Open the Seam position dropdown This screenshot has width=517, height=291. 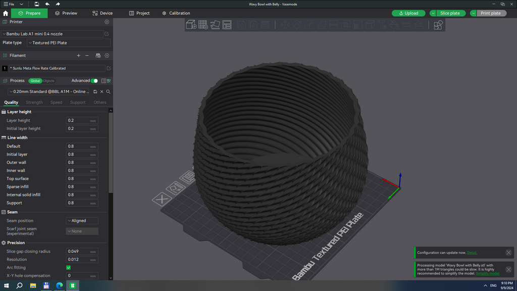pos(82,221)
